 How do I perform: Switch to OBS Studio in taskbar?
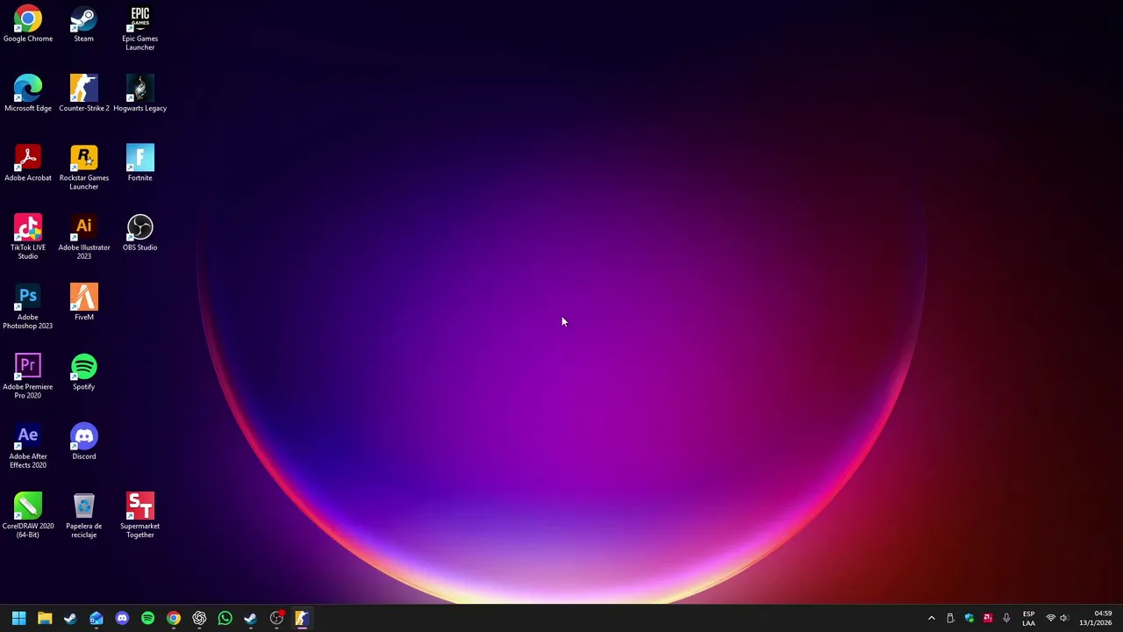point(276,618)
